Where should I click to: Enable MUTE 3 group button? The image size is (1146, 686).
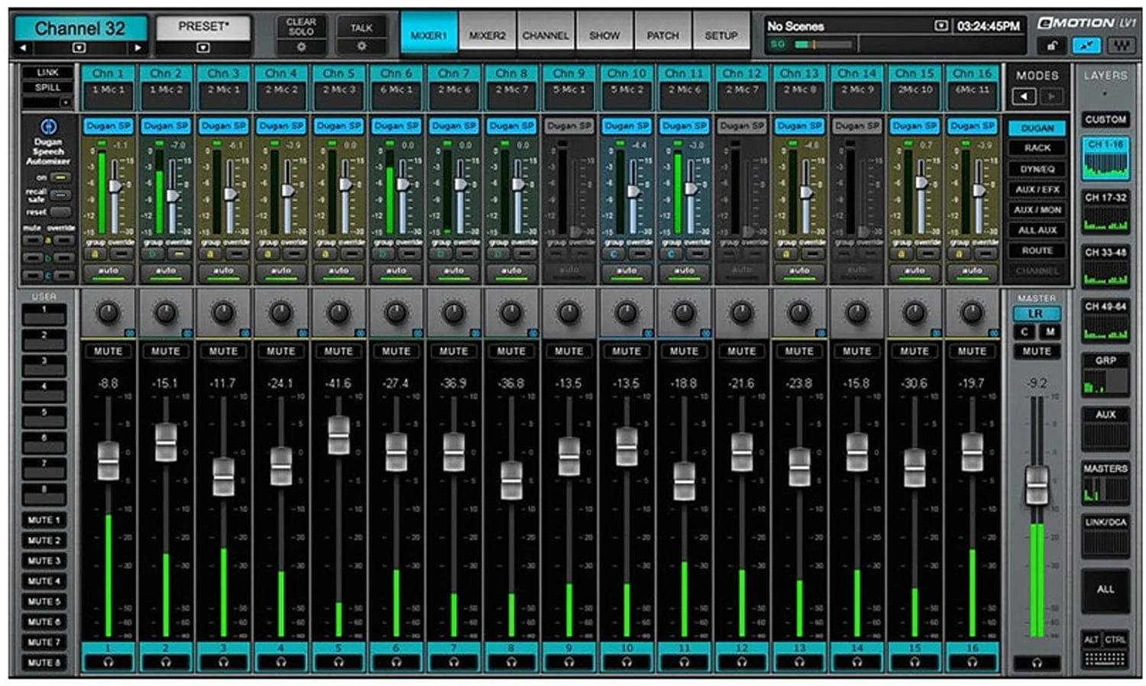tap(44, 561)
